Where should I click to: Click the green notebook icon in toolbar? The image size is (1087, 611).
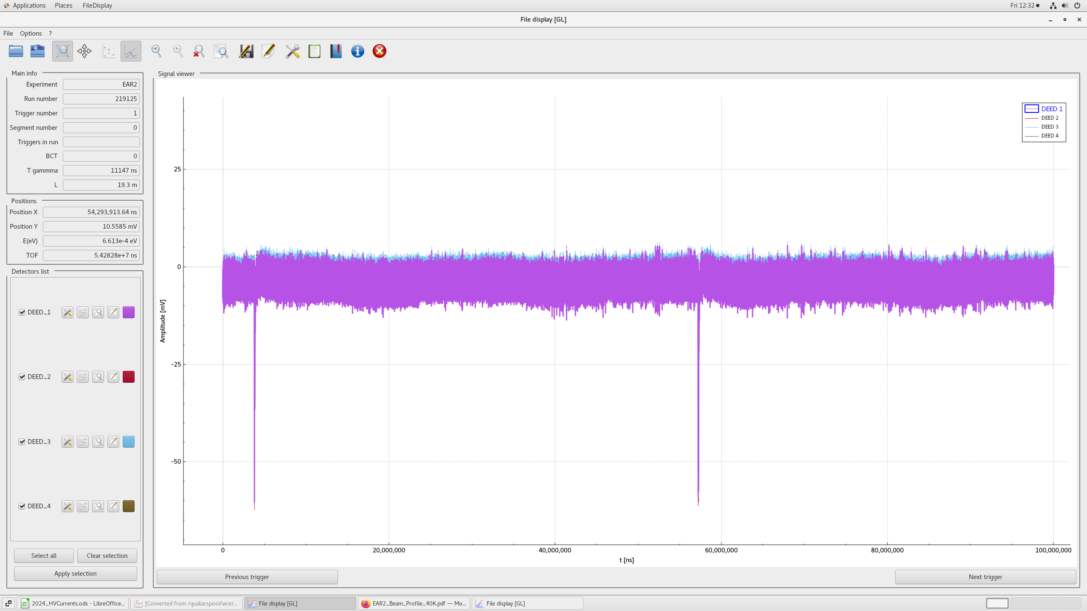(x=314, y=51)
